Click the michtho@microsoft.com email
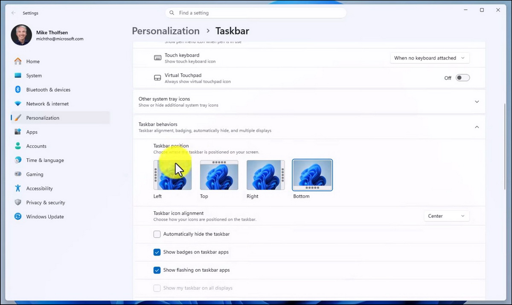This screenshot has width=512, height=305. [x=60, y=39]
